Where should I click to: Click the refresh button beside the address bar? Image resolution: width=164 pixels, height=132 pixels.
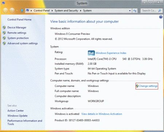pos(135,11)
